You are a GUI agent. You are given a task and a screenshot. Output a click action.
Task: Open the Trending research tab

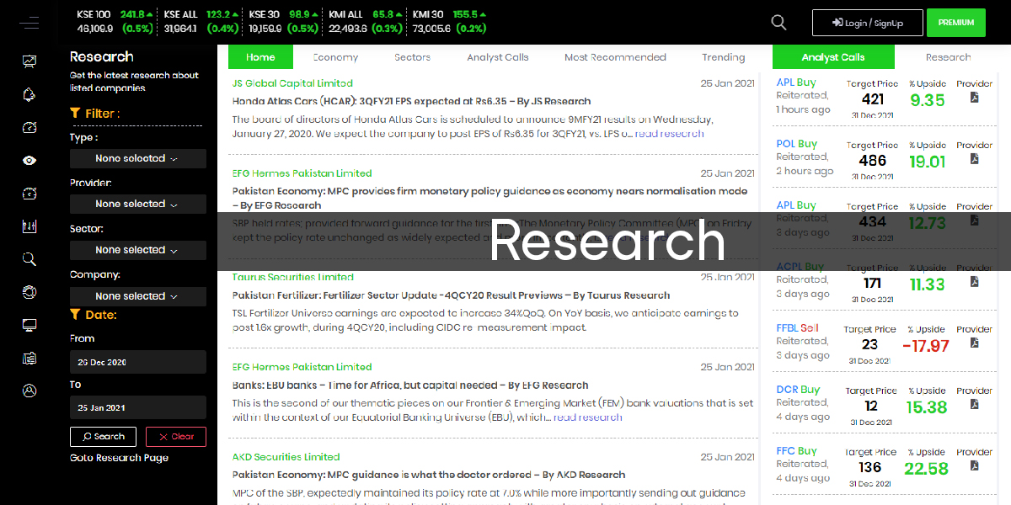click(x=723, y=57)
